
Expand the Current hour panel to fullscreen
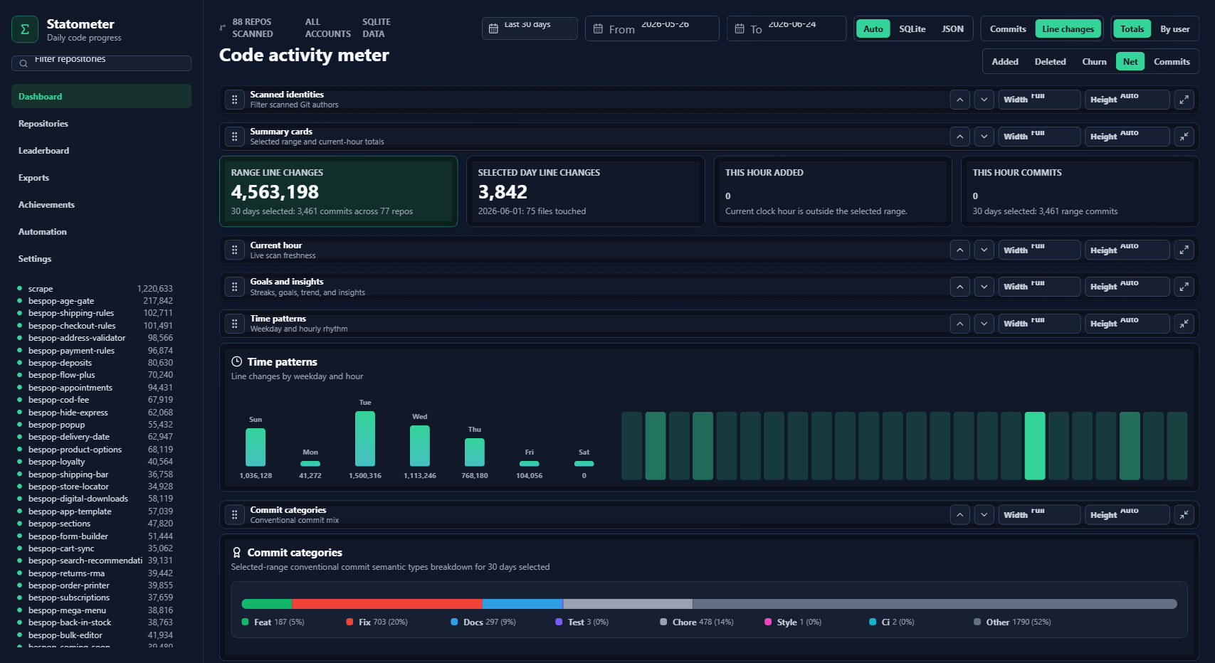(1184, 250)
